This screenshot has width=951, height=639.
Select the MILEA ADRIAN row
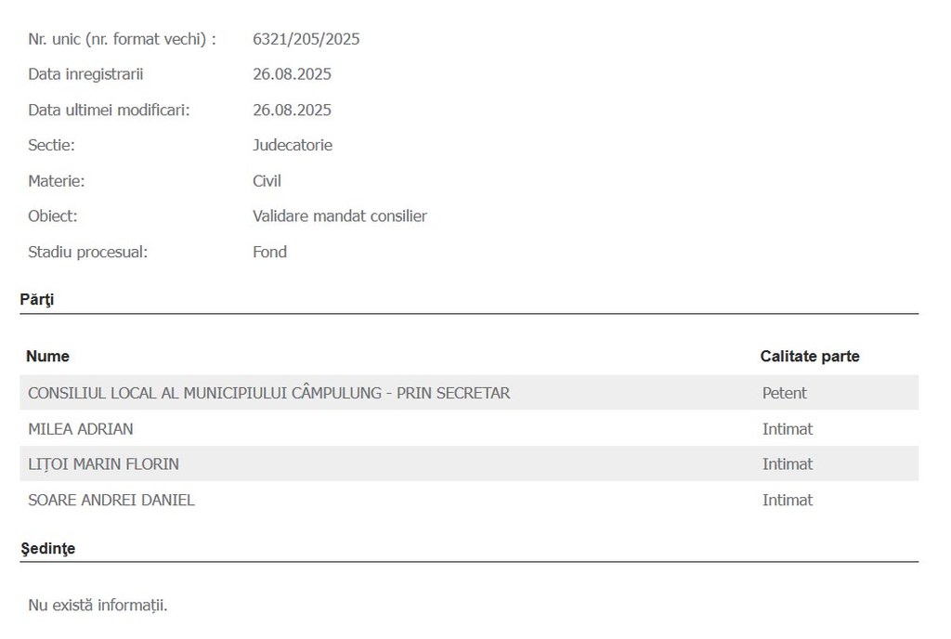pyautogui.click(x=469, y=428)
